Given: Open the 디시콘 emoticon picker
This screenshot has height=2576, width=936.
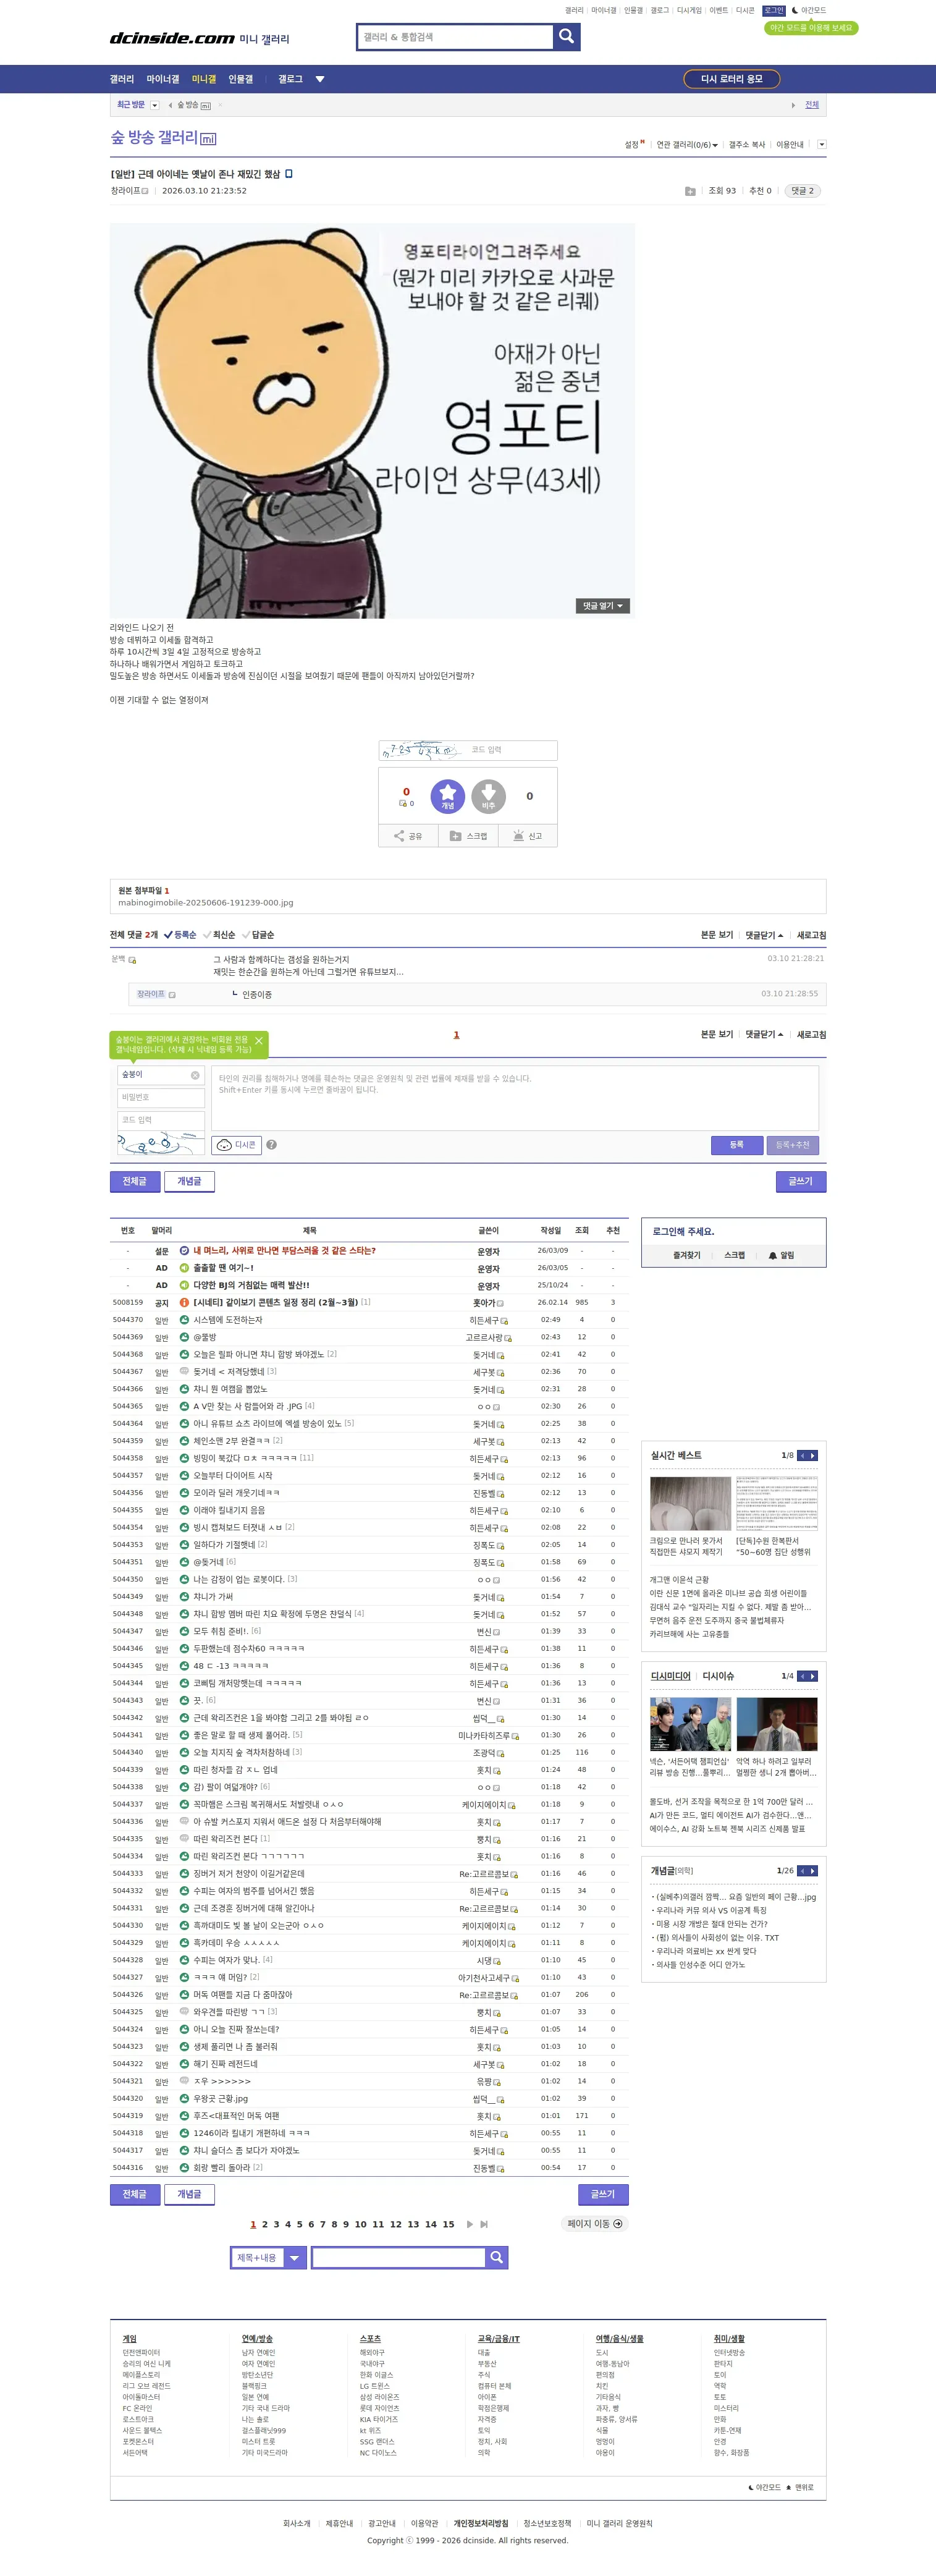Looking at the screenshot, I should pos(237,1145).
